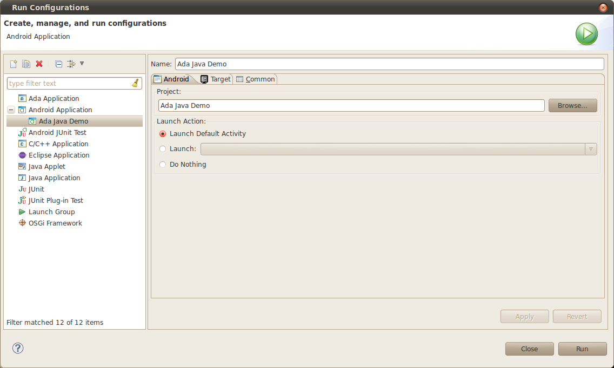
Task: Select the Launch Default Activity option
Action: [163, 133]
